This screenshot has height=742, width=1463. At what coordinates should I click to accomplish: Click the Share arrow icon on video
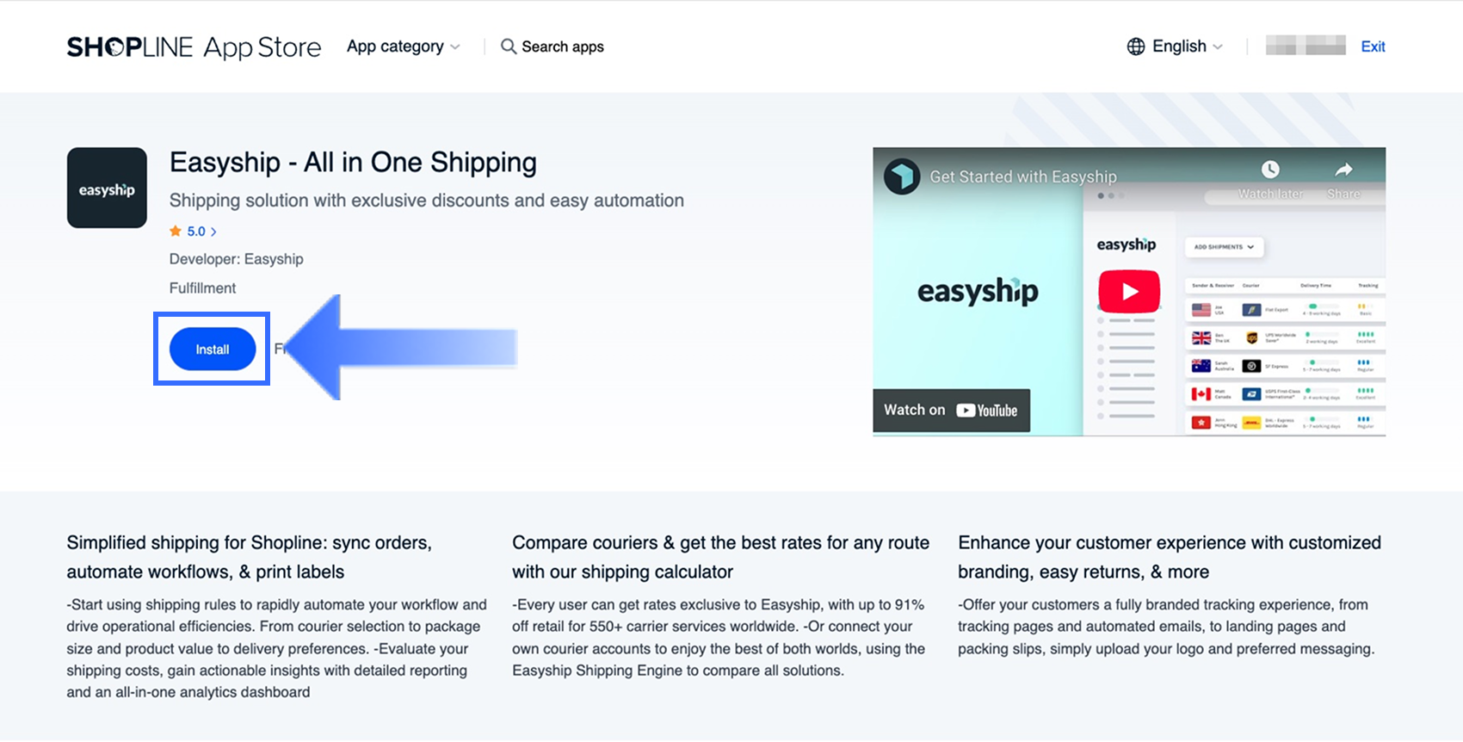point(1343,170)
